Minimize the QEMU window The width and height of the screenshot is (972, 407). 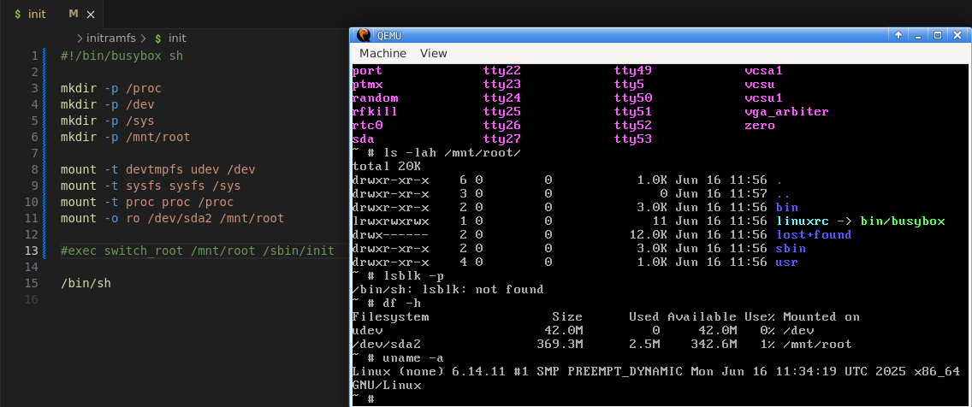(919, 35)
